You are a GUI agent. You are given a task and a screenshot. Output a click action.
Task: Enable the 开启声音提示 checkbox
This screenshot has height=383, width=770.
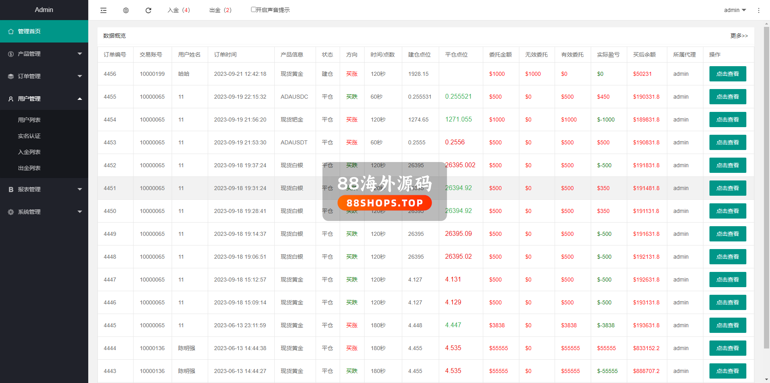253,10
